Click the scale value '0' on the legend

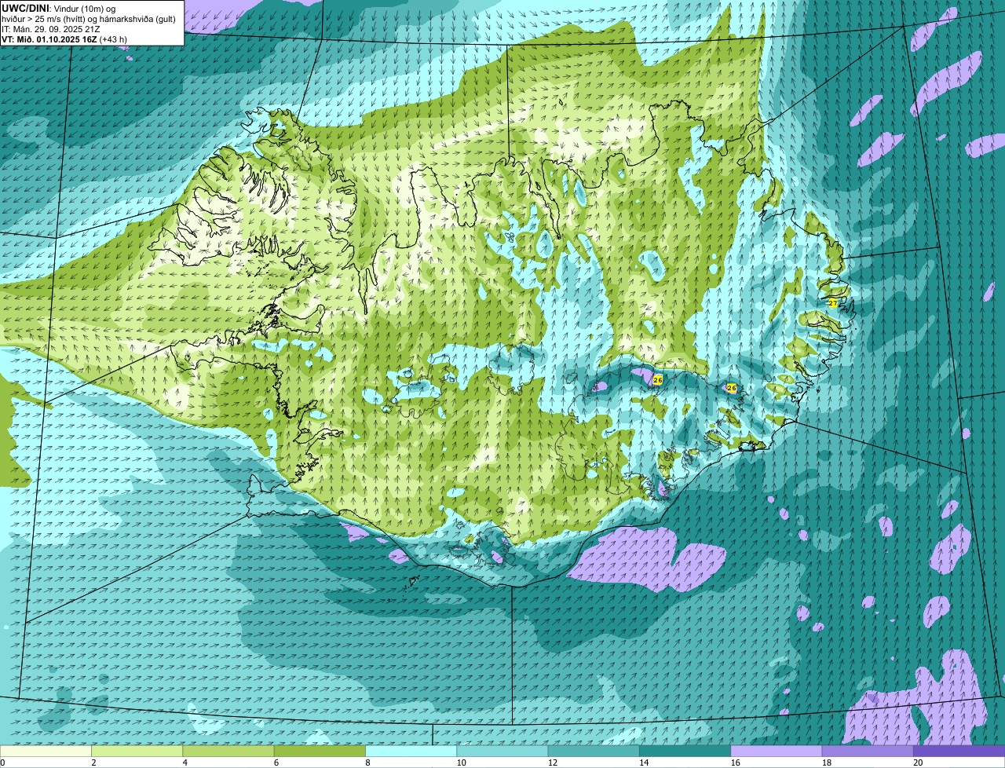click(2, 763)
